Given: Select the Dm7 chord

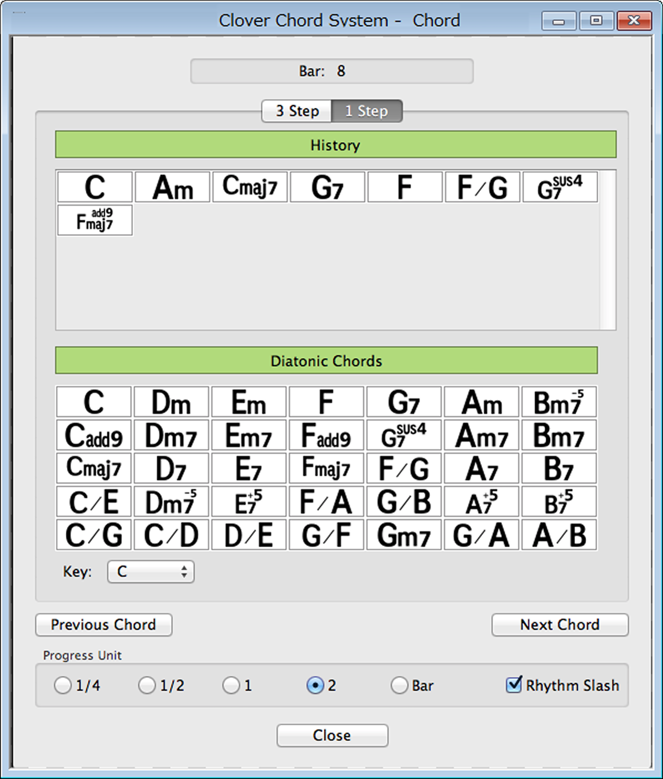Looking at the screenshot, I should coord(171,435).
